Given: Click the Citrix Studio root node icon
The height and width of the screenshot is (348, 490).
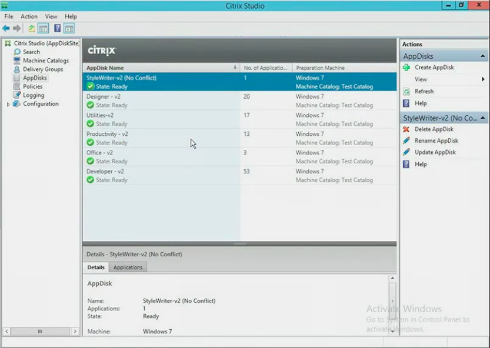Looking at the screenshot, I should (x=8, y=43).
